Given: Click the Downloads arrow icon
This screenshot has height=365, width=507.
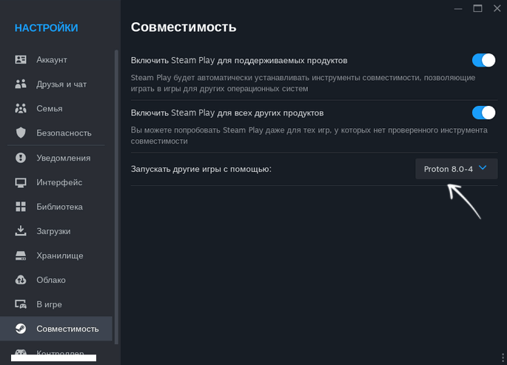Looking at the screenshot, I should [21, 231].
